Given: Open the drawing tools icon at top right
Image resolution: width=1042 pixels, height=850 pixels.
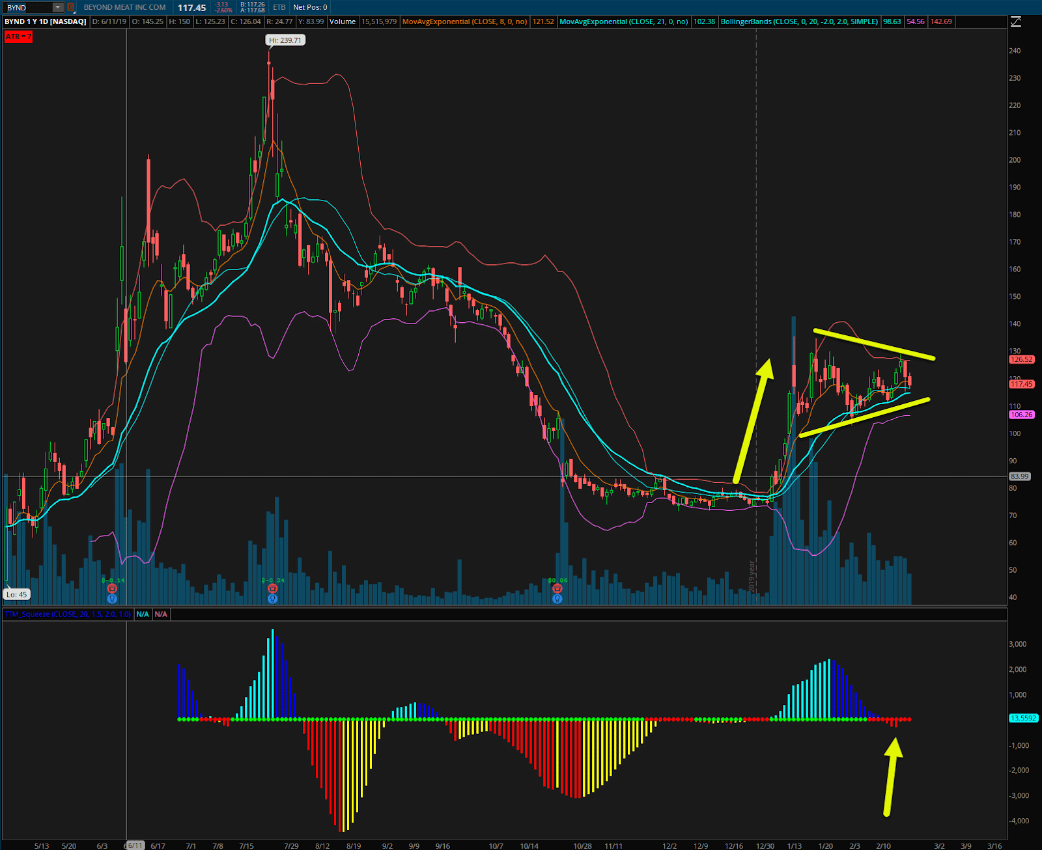Looking at the screenshot, I should point(1016,21).
